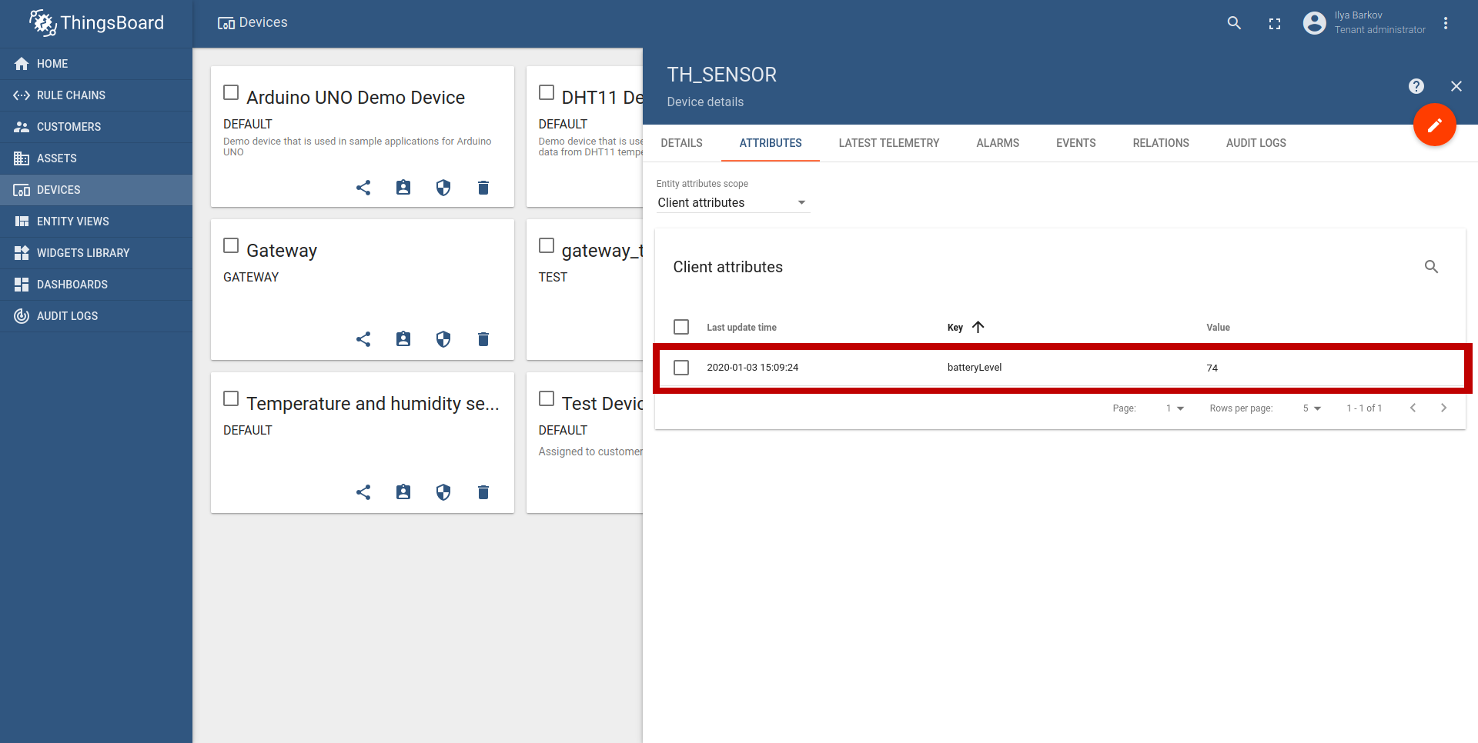Share Temperature and humidity sensor device
The height and width of the screenshot is (743, 1478).
coord(363,492)
